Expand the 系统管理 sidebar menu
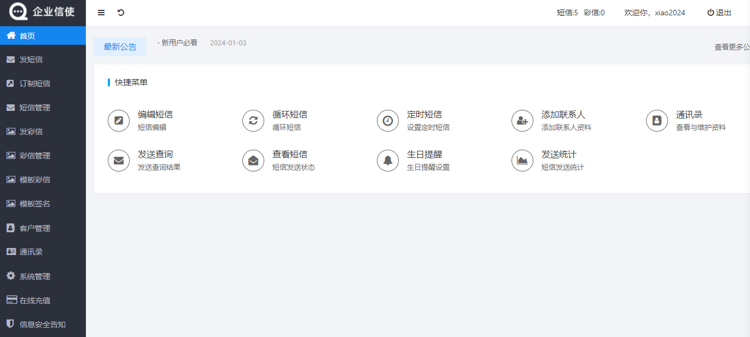The height and width of the screenshot is (337, 750). click(35, 276)
